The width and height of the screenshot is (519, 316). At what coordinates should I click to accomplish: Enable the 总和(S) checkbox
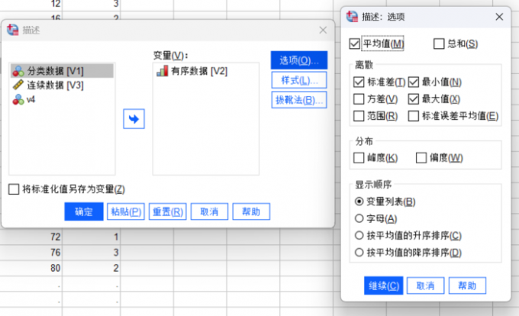click(439, 44)
